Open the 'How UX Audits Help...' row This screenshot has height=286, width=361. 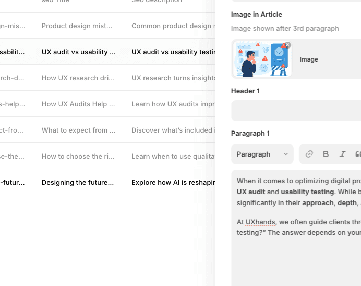(78, 104)
